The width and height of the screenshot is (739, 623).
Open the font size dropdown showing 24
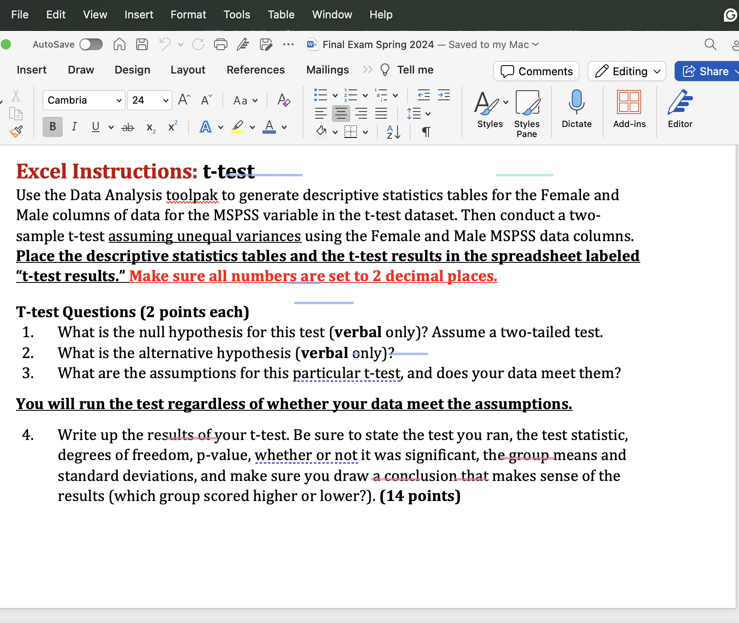tap(149, 100)
